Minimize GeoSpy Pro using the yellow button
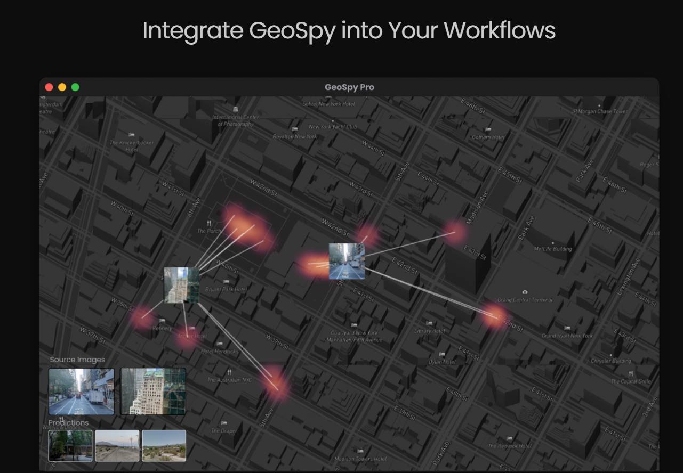 (x=62, y=87)
